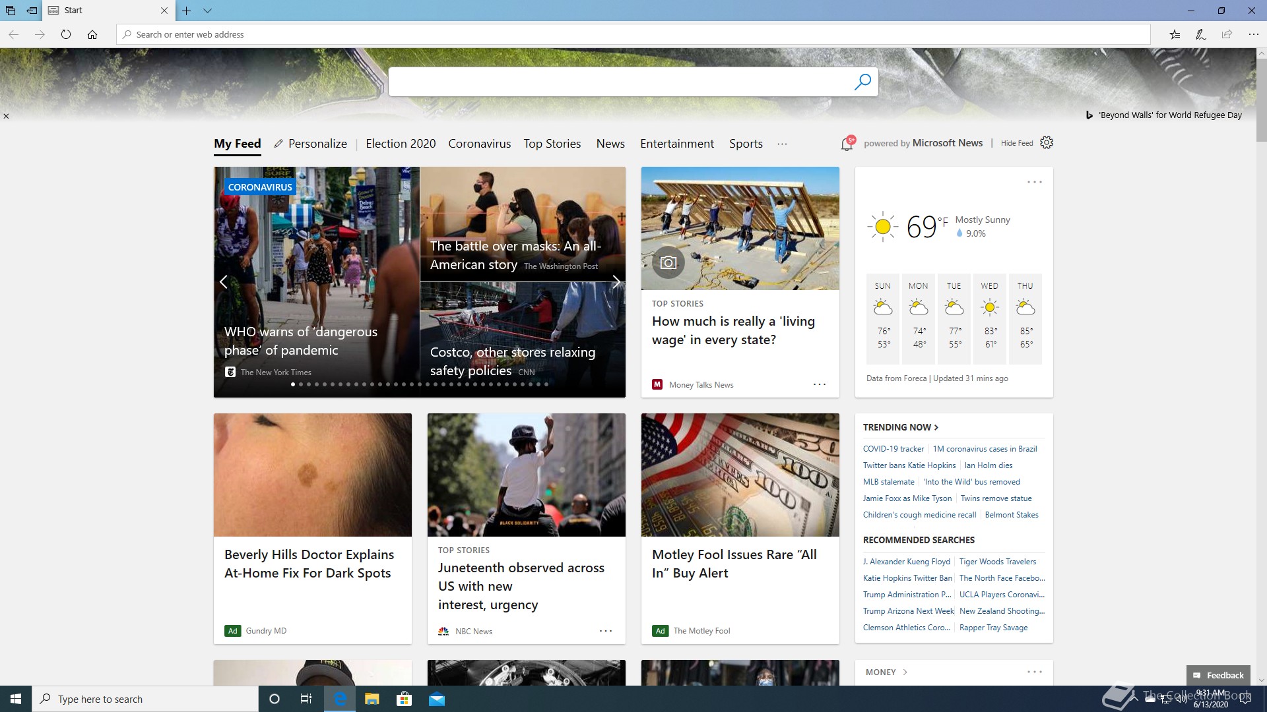
Task: Open options dots on NBC News card
Action: [x=606, y=631]
